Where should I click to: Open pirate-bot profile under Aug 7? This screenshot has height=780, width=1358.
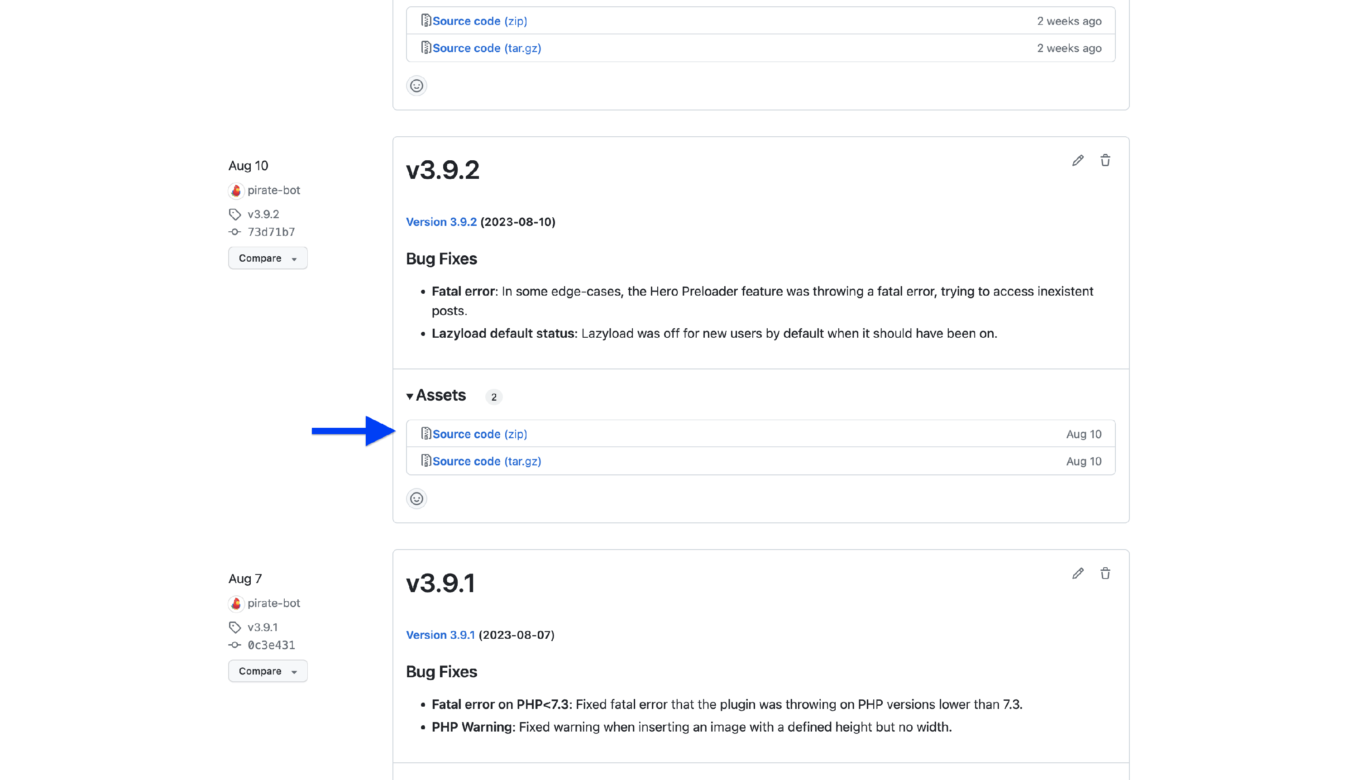[x=273, y=603]
